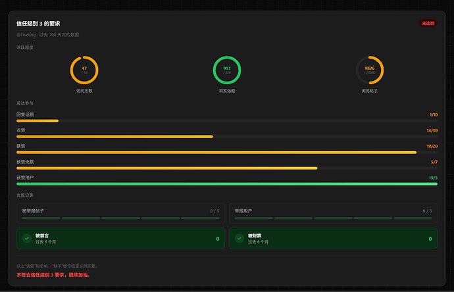
Task: Click the 浏览帖子 label under the gauge
Action: (370, 91)
